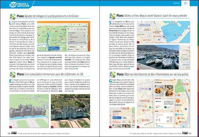The width and height of the screenshot is (199, 137).
Task: Click the mac logo beside page 102
Action: click(x=14, y=133)
